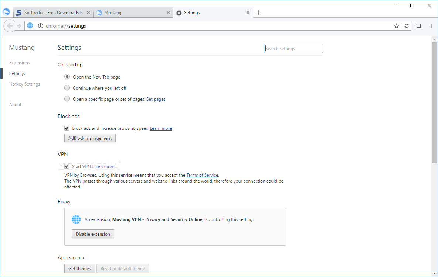Screen dimensions: 438x277
Task: Open site info circle icon
Action: pos(41,26)
